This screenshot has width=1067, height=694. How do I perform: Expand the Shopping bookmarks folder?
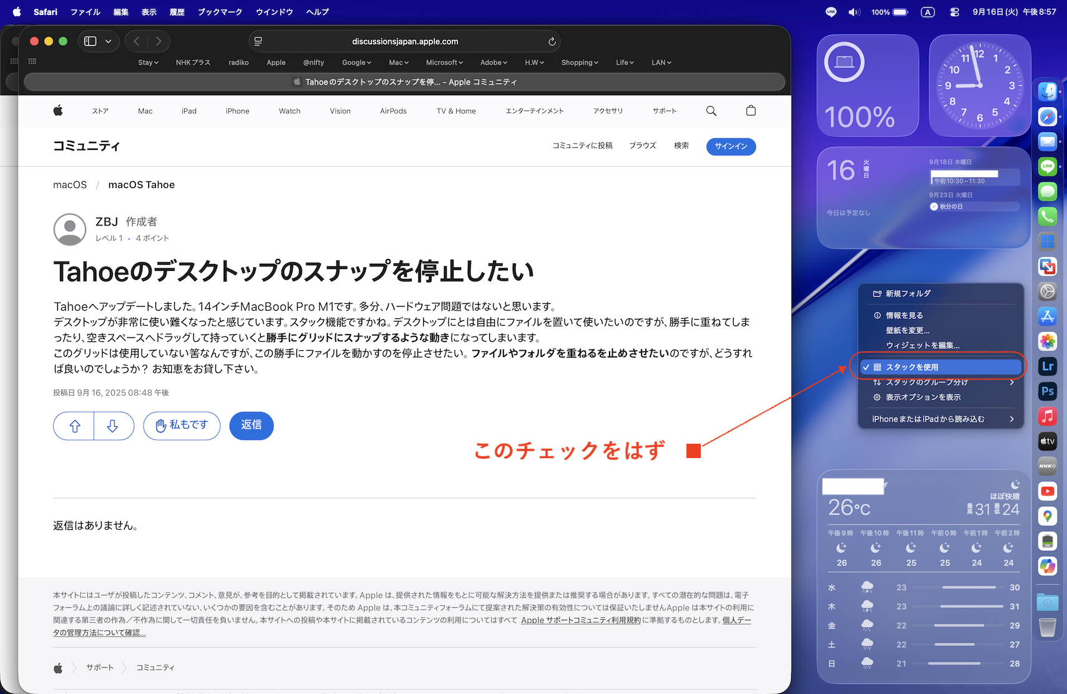pyautogui.click(x=580, y=62)
